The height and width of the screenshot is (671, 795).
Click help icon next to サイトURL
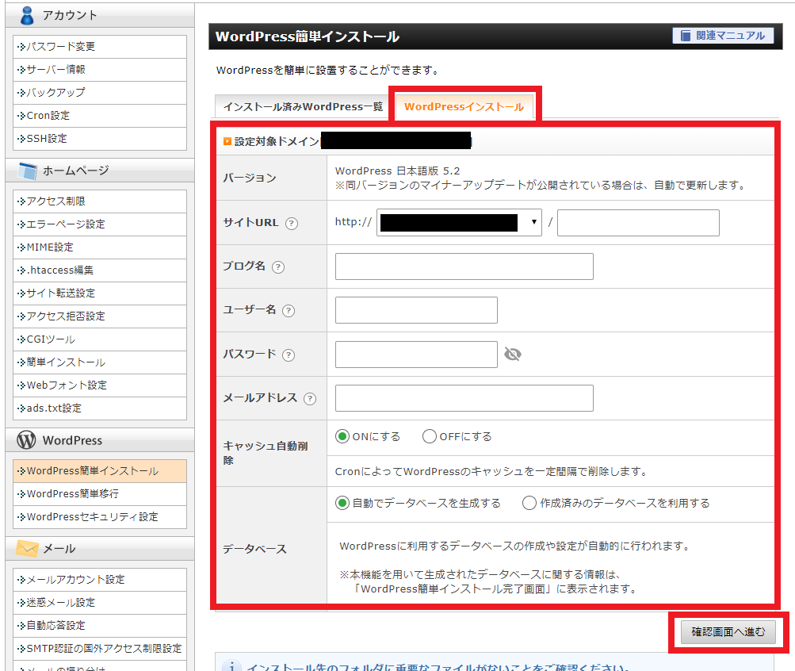tap(292, 224)
